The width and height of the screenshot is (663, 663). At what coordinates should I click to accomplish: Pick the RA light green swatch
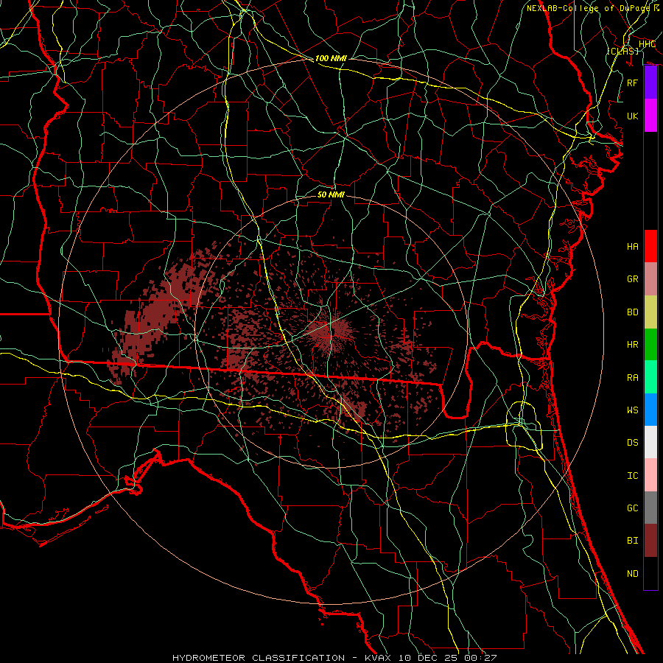pyautogui.click(x=650, y=376)
